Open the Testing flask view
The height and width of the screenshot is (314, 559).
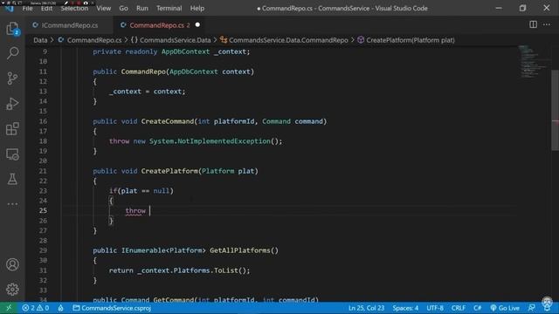coord(12,179)
